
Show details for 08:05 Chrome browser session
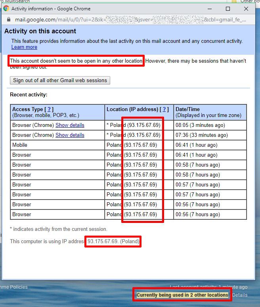(x=70, y=125)
